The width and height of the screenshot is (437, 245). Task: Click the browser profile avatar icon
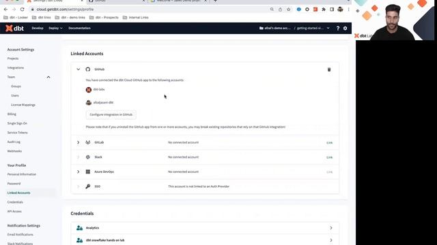(x=340, y=9)
